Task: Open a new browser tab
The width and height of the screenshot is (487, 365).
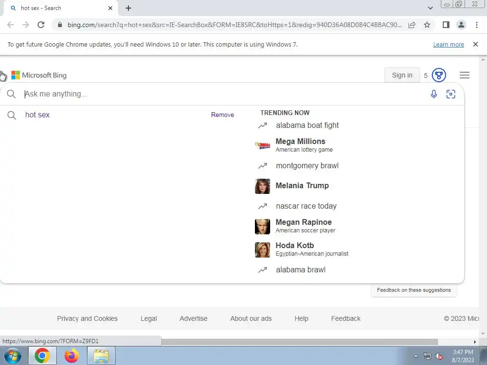Action: click(128, 8)
